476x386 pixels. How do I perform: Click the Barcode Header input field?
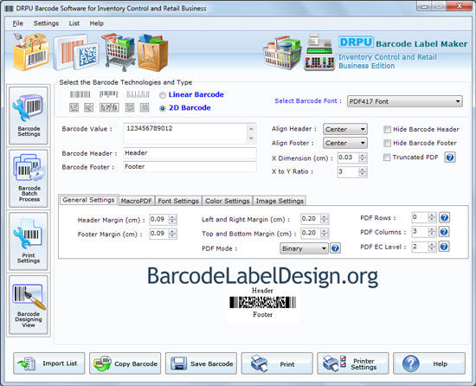[190, 153]
